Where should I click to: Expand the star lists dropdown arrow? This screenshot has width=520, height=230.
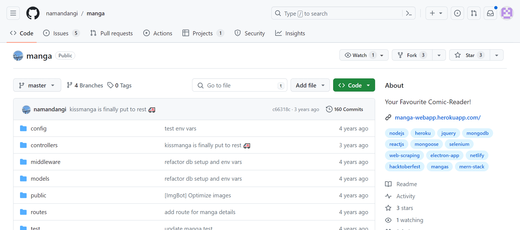496,55
